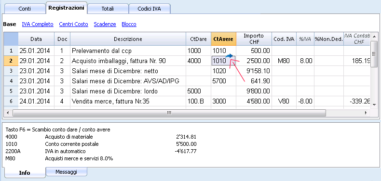Click amount cell 2'500.00
This screenshot has width=381, height=181.
click(x=254, y=61)
